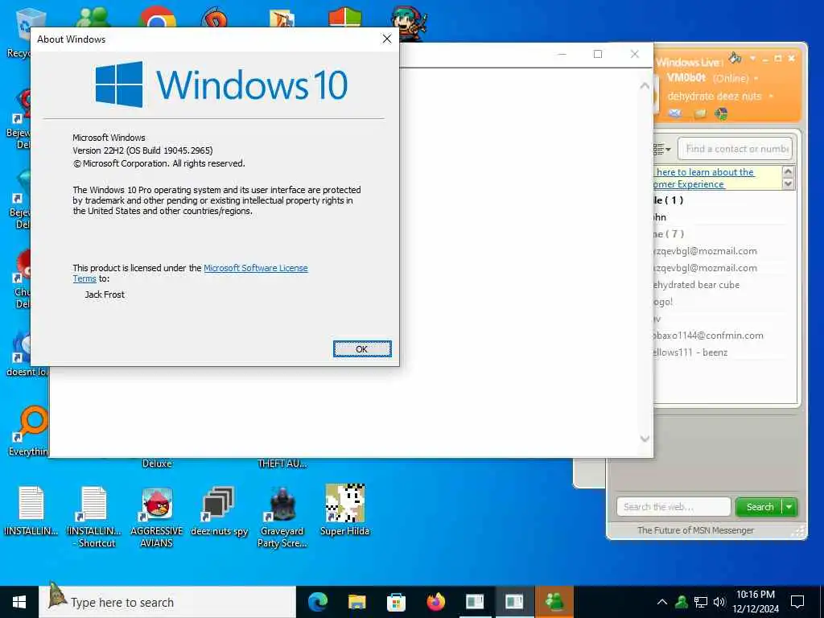The width and height of the screenshot is (824, 618).
Task: Select contact baxo1144@confmin.com
Action: click(707, 336)
